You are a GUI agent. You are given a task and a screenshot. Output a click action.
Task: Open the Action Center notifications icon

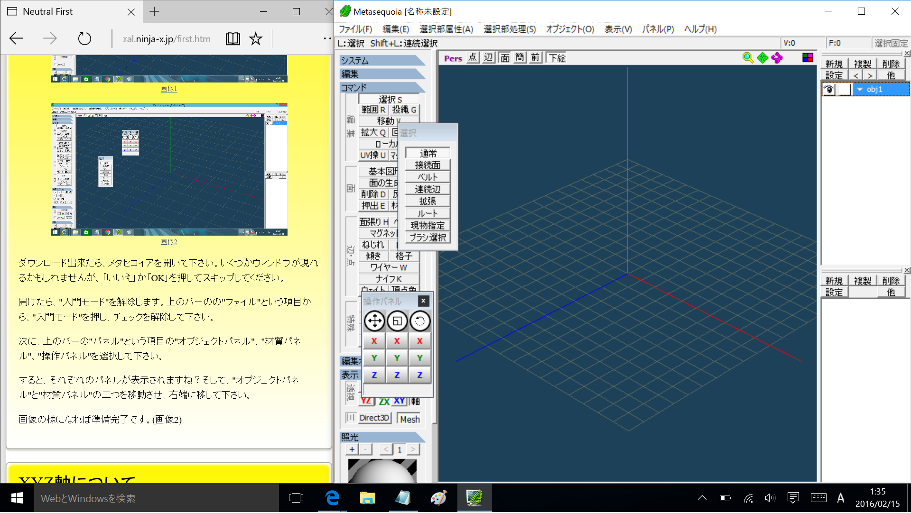793,498
